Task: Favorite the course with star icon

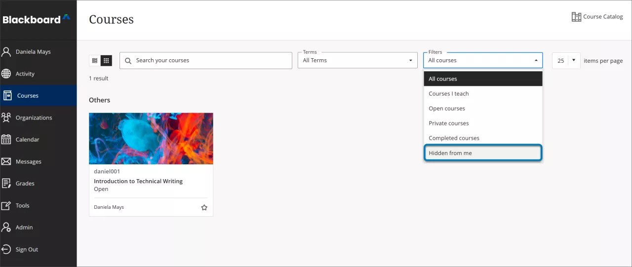Action: 204,207
